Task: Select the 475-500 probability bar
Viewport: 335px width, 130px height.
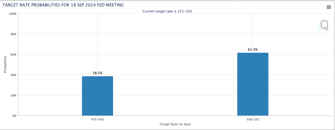Action: click(97, 96)
